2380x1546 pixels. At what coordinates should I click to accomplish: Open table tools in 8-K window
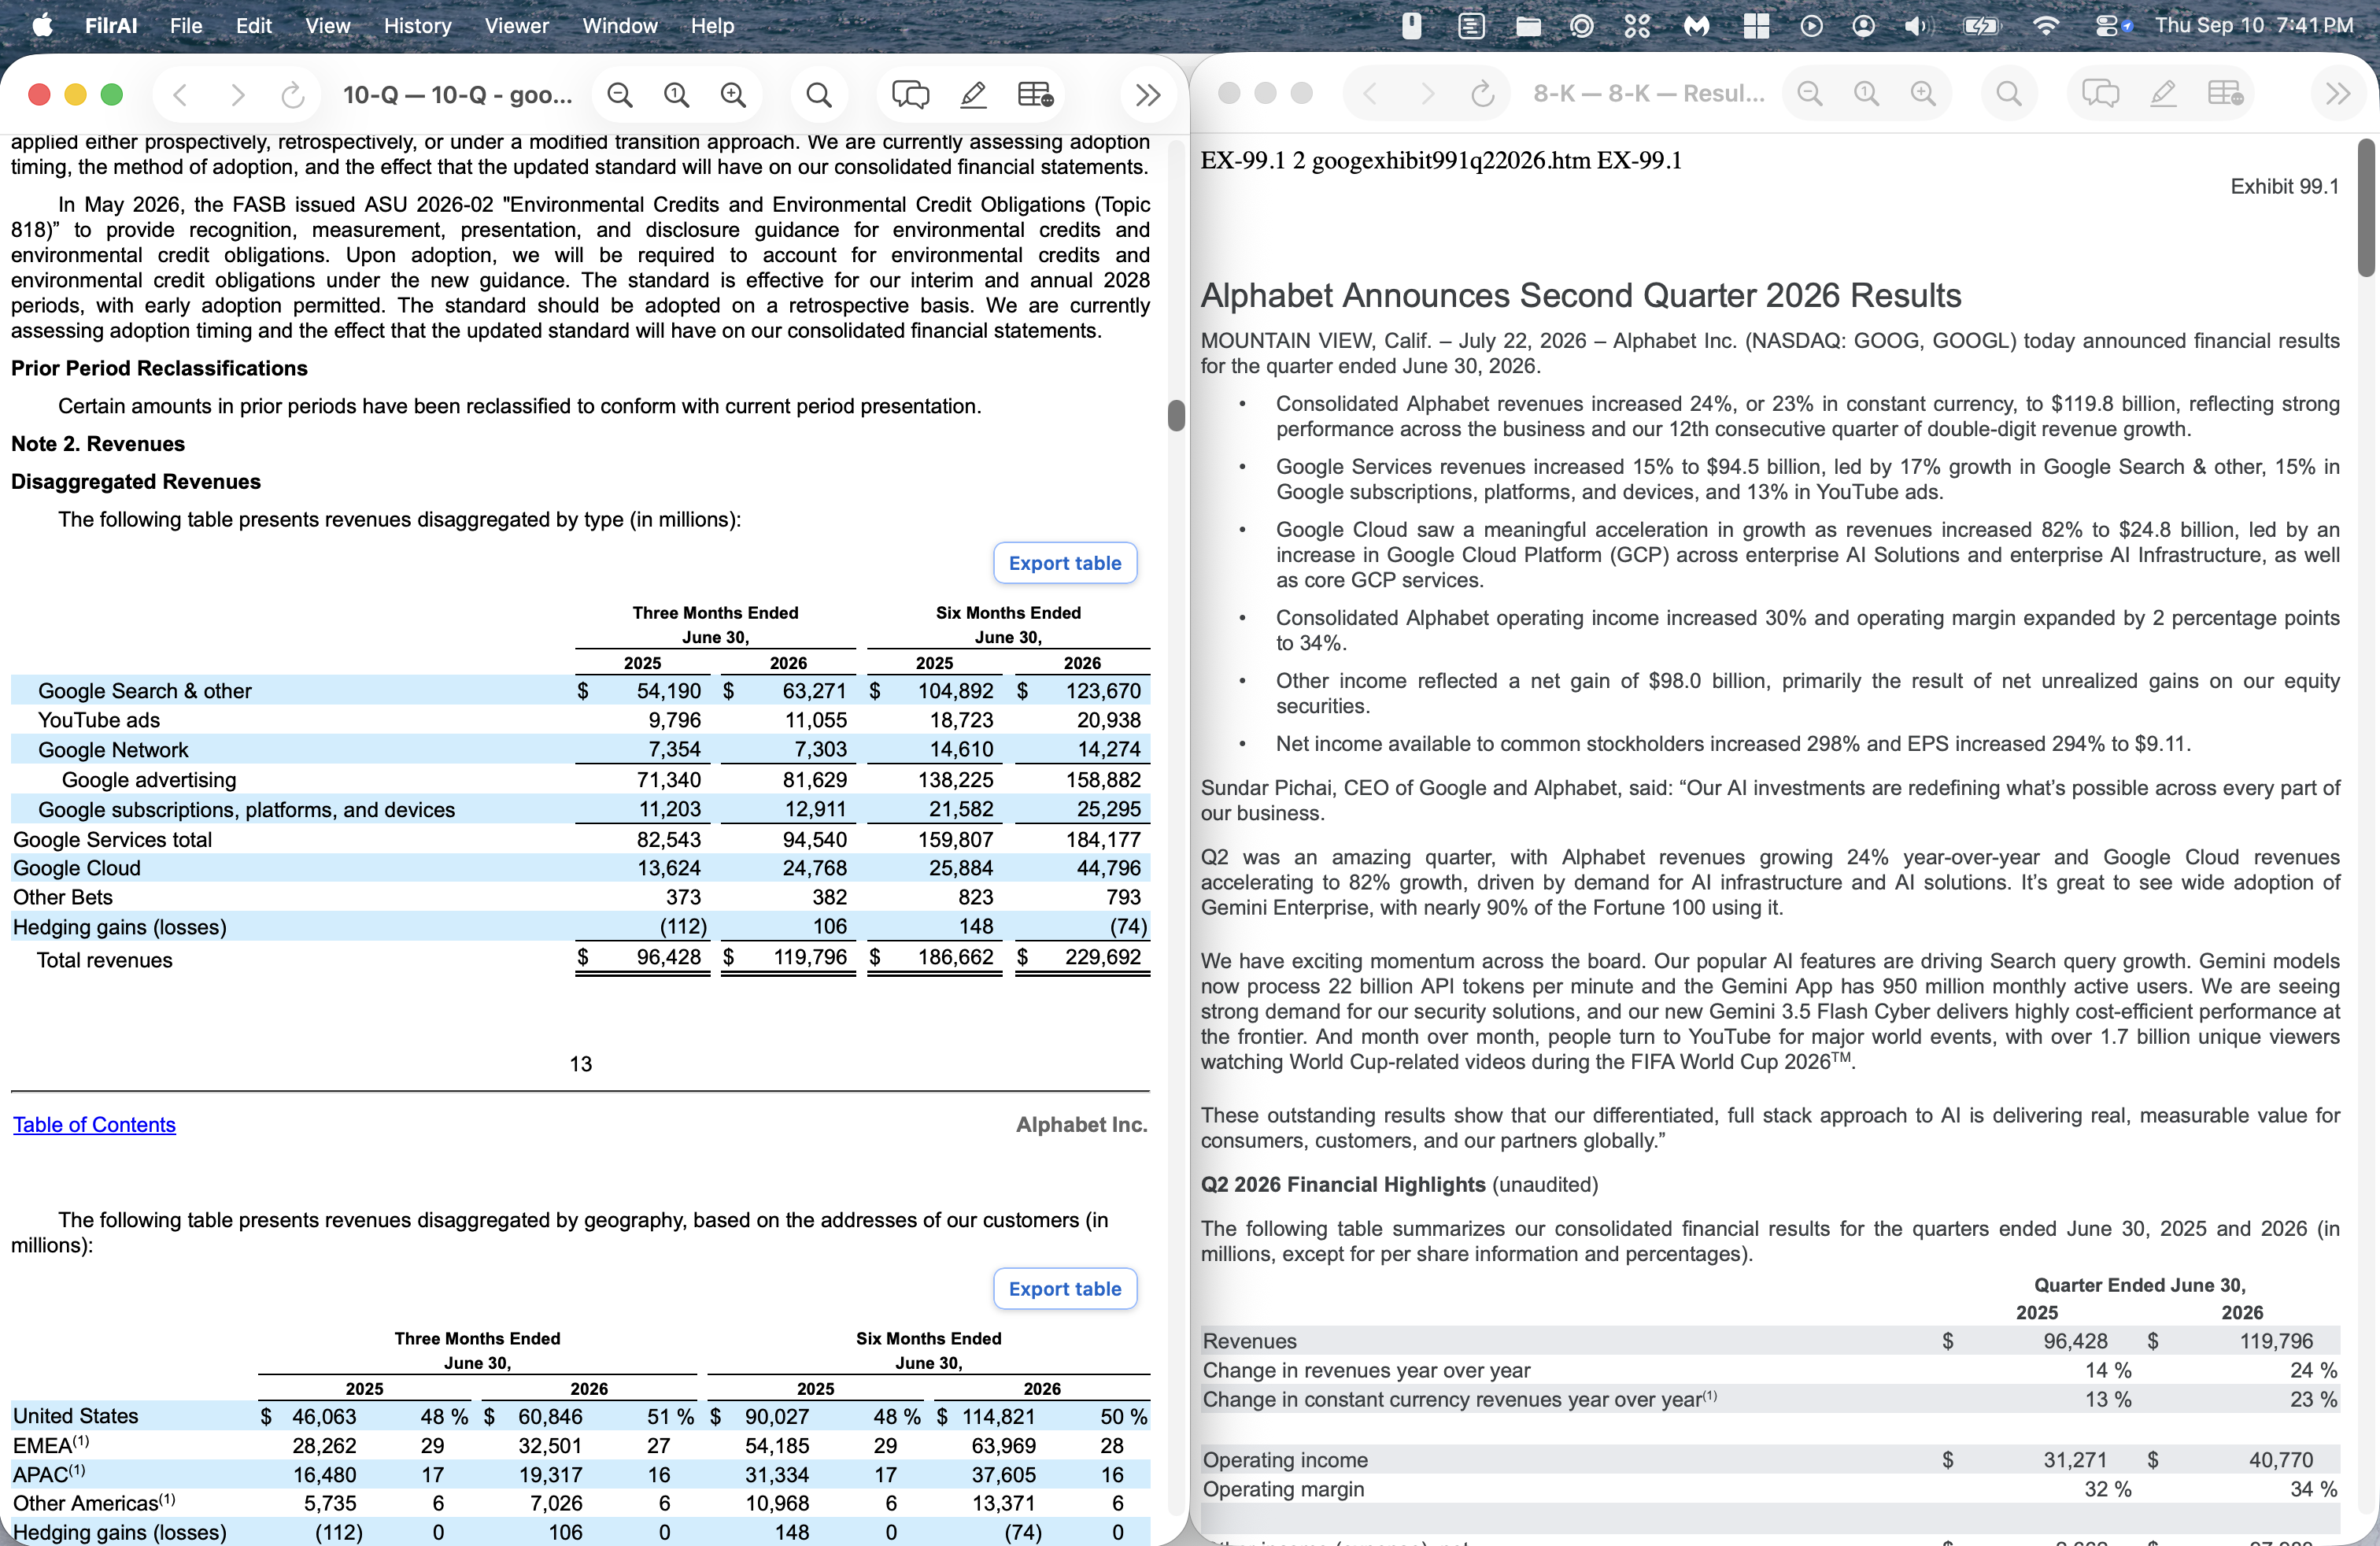[x=2225, y=94]
